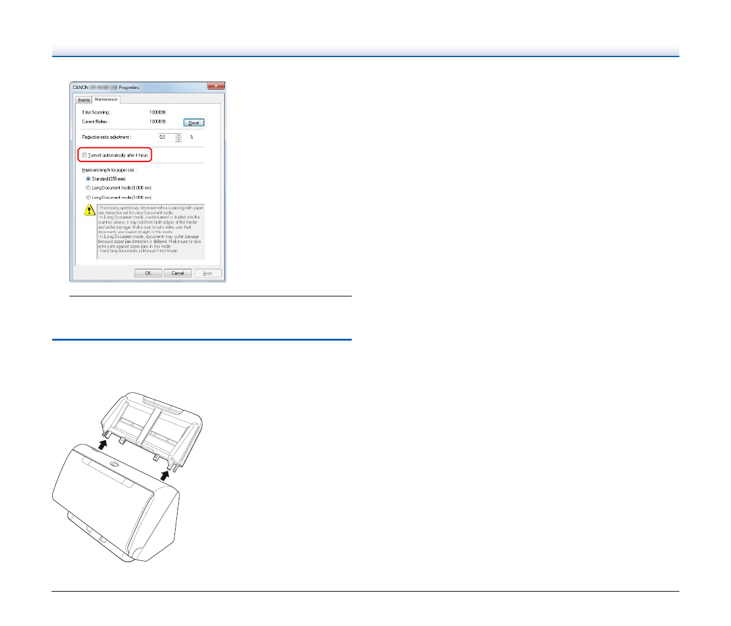This screenshot has height=626, width=731.
Task: Close the Properties dialog window
Action: point(214,87)
